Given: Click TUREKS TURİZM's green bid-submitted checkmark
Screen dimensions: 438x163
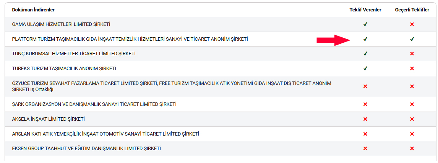Looking at the screenshot, I should pyautogui.click(x=365, y=69).
